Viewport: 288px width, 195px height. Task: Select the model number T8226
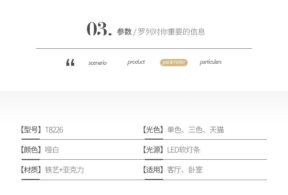(54, 130)
